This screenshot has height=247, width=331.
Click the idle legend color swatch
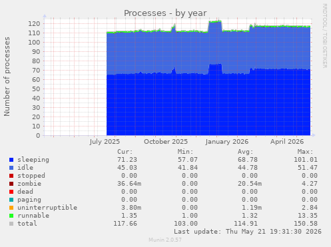11,168
